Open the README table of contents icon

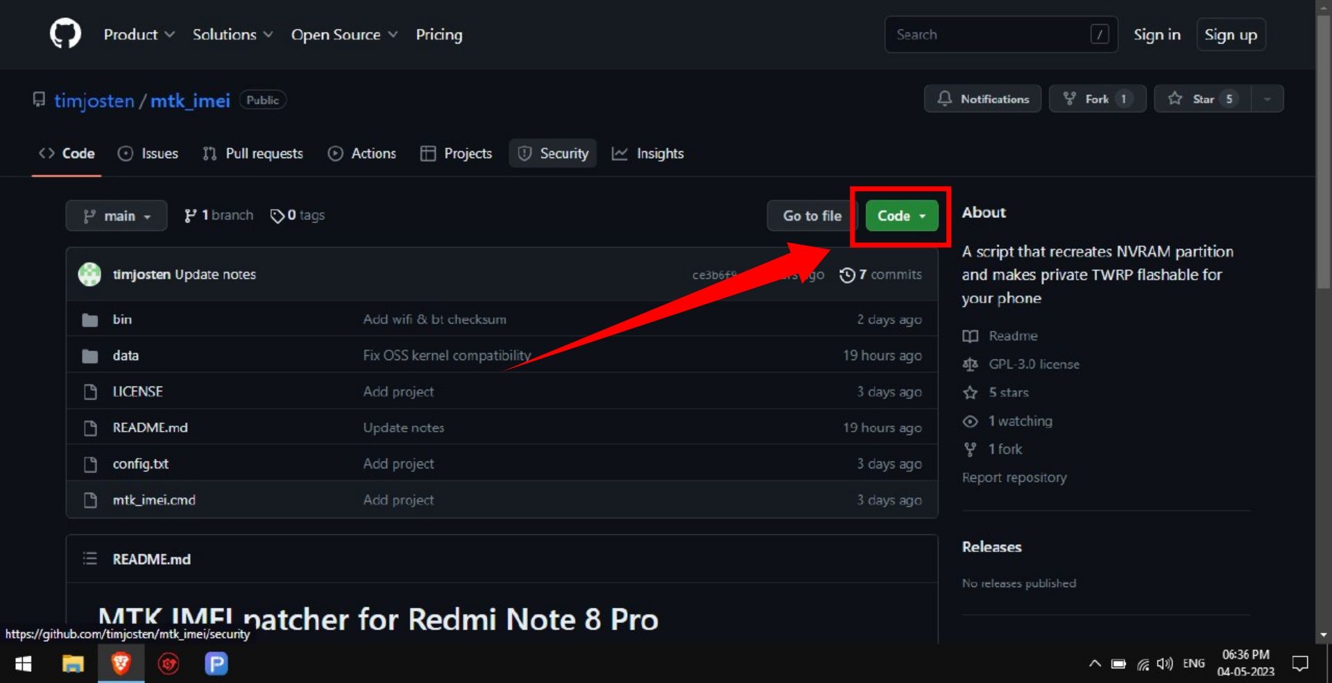coord(89,559)
